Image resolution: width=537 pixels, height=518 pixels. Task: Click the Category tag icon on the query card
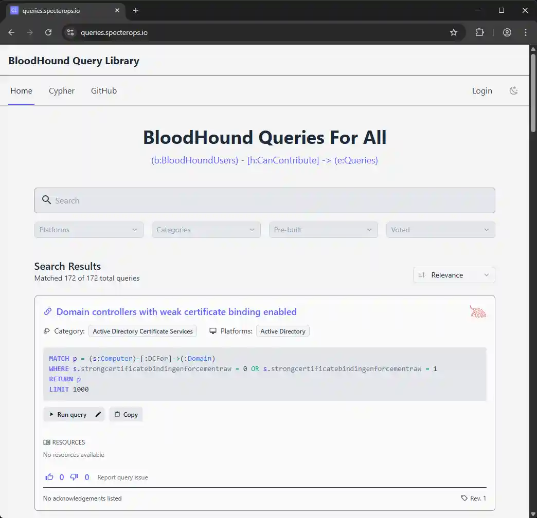tap(46, 331)
